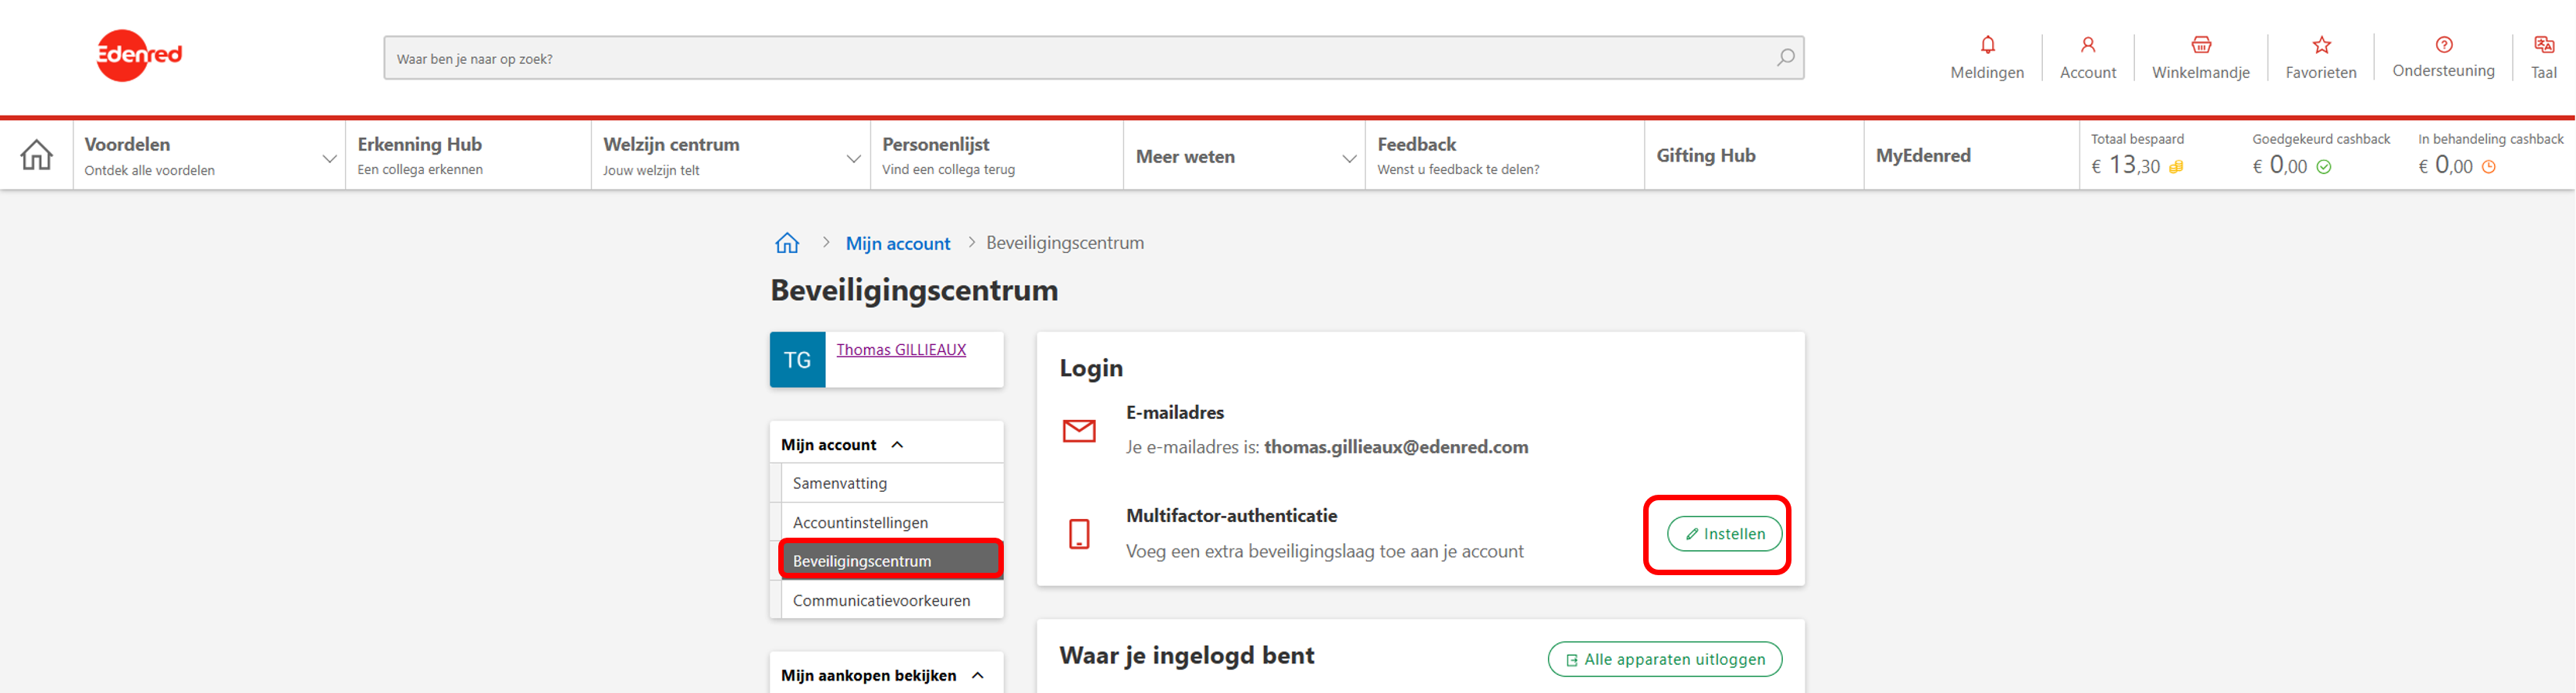Image resolution: width=2576 pixels, height=693 pixels.
Task: Click the email address thomas.gillieaux@edenred.com
Action: click(x=1395, y=447)
